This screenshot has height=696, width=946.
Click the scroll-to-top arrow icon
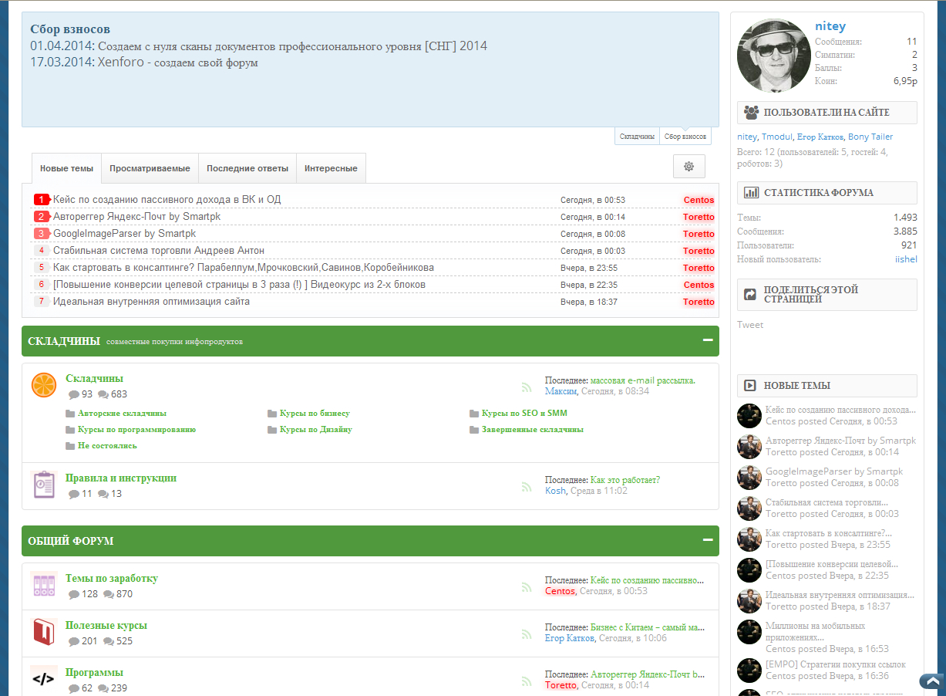tap(931, 681)
